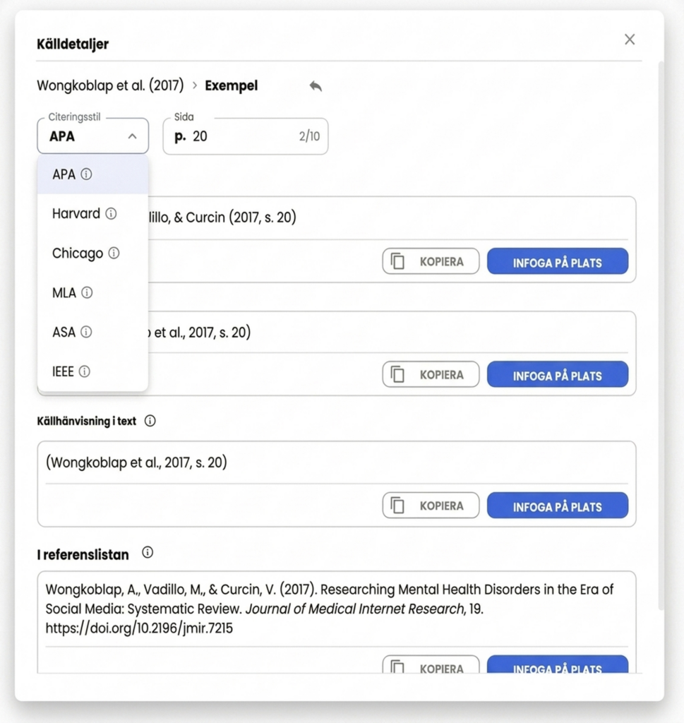
Task: Insert the Curcin (2017, s. 20) citation in place
Action: (x=557, y=261)
